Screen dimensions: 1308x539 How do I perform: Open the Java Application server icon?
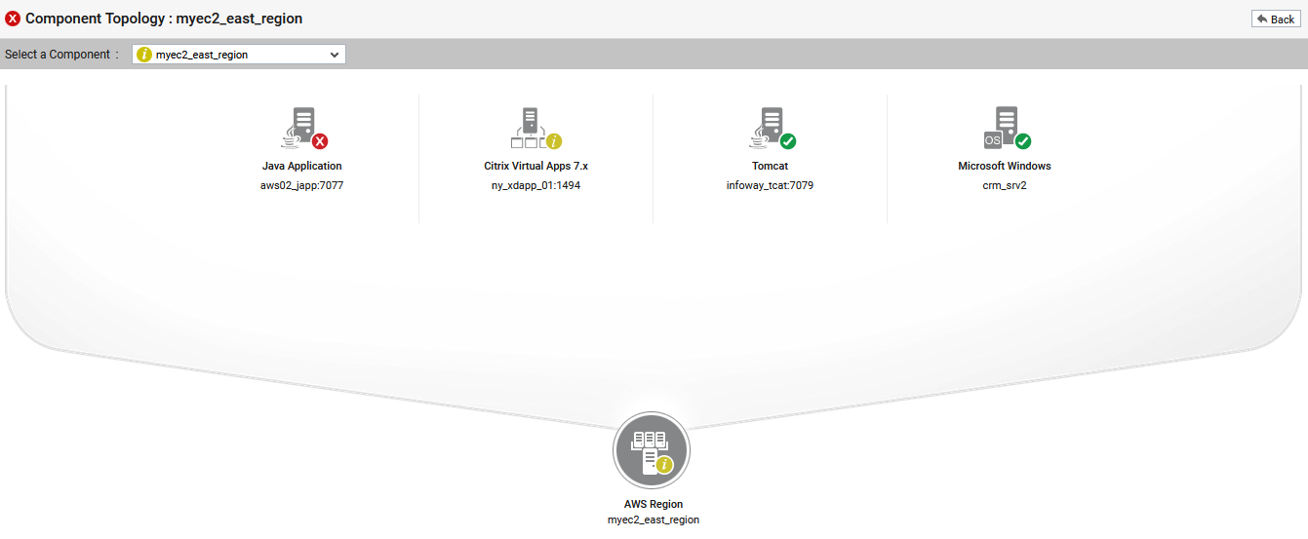point(304,129)
